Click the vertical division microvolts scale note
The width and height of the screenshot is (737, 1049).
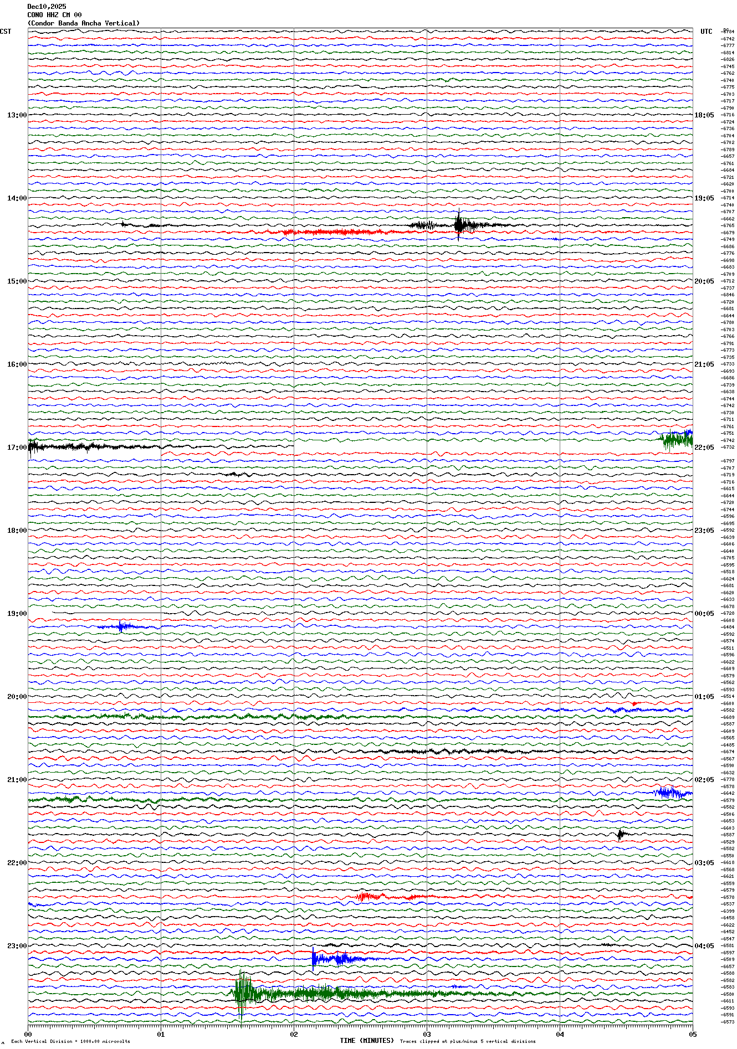(70, 1041)
